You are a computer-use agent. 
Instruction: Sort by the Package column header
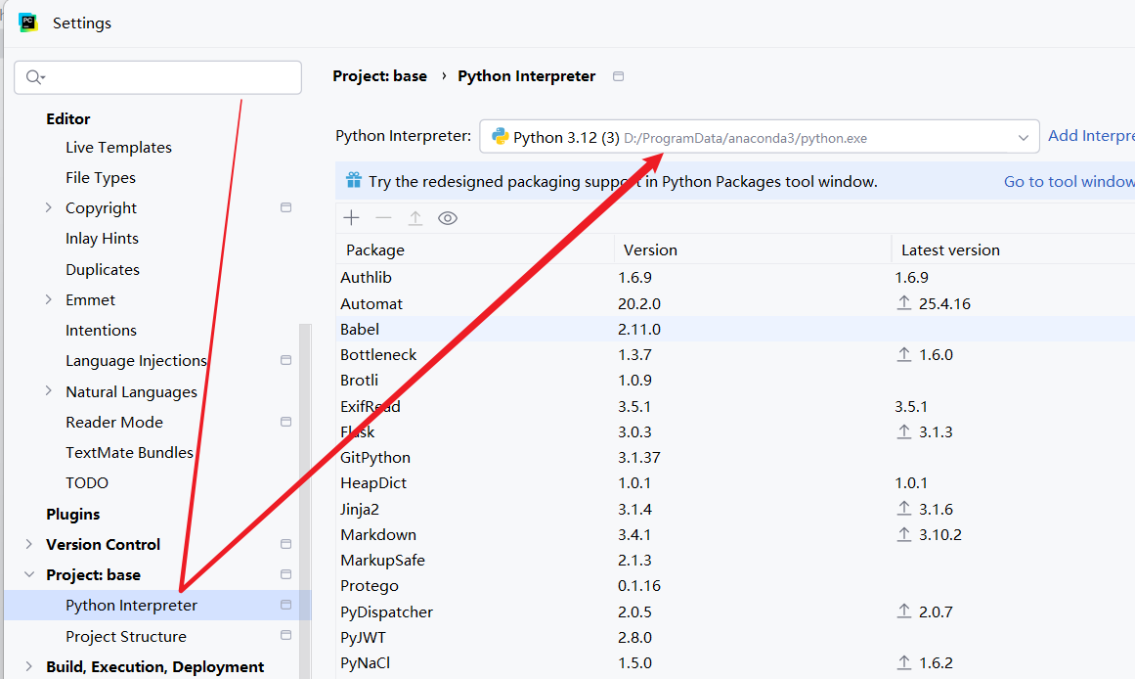[x=475, y=250]
